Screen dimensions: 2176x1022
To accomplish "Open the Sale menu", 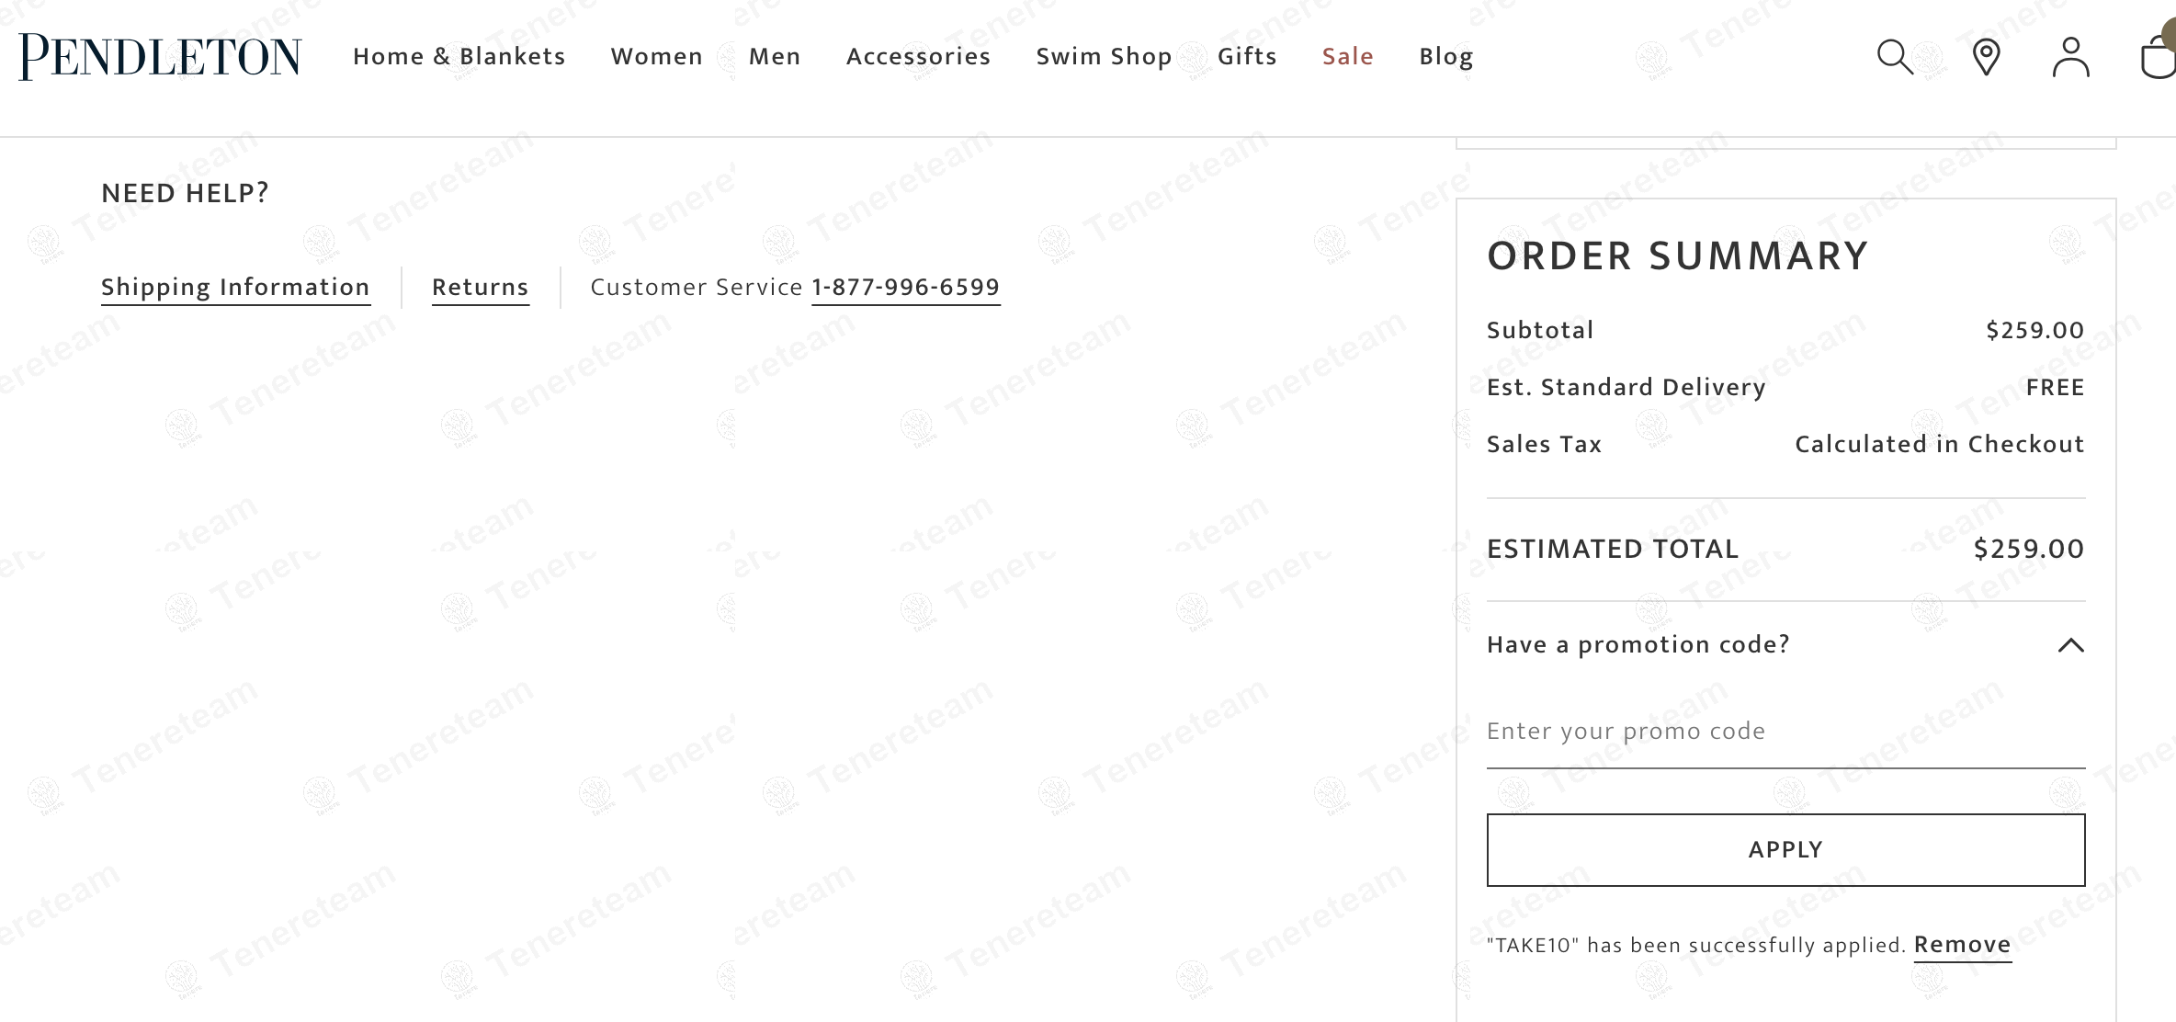I will pos(1347,57).
